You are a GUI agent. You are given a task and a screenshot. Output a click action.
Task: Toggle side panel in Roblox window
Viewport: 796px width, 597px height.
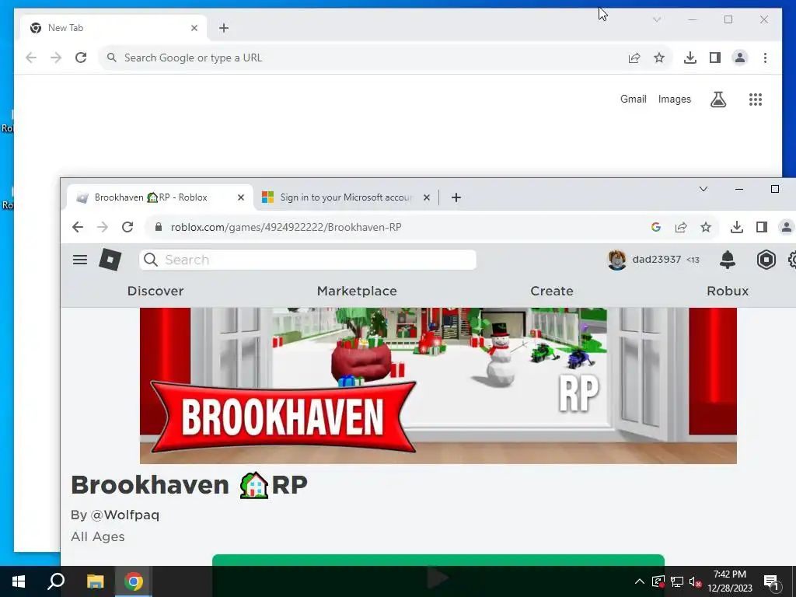pyautogui.click(x=762, y=227)
